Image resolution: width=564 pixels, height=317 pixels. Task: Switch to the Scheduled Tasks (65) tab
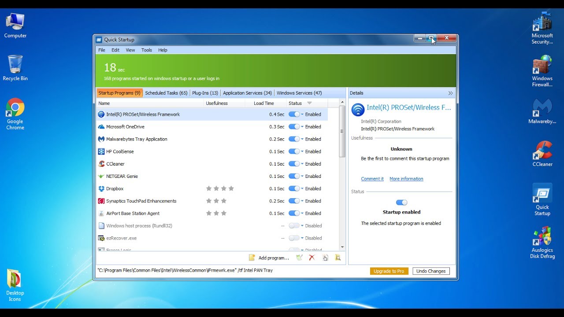click(x=166, y=93)
